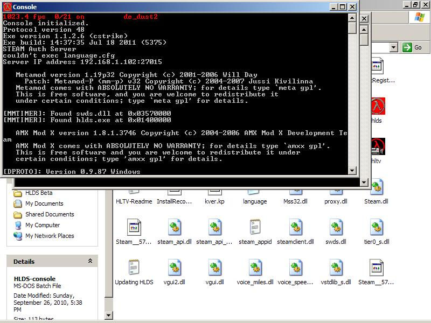431x323 pixels.
Task: Select the Steam__57 file in the bottom row
Action: (x=376, y=267)
